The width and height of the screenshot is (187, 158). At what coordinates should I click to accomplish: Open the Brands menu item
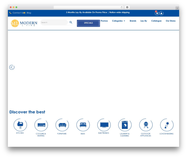(133, 21)
